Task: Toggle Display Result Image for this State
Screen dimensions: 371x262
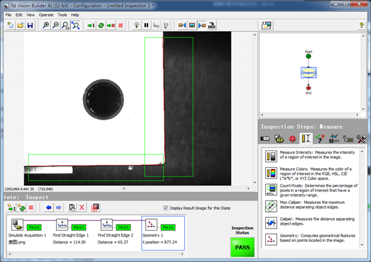Action: (165, 208)
